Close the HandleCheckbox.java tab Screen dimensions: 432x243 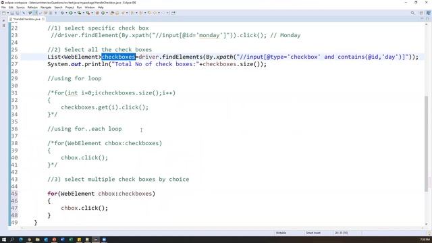click(43, 19)
